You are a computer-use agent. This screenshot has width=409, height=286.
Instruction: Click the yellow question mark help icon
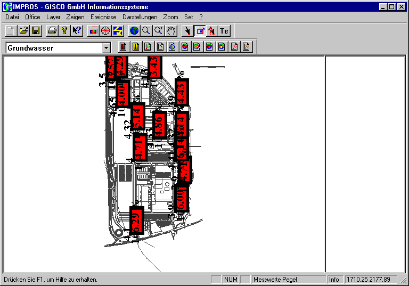click(64, 31)
